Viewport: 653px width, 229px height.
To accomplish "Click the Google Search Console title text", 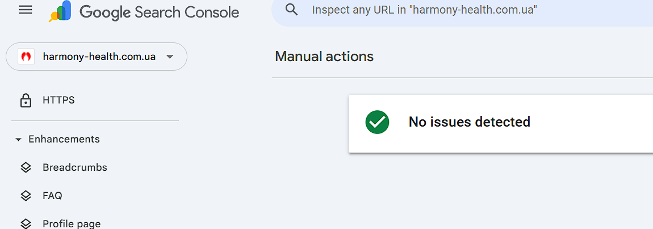I will tap(159, 11).
